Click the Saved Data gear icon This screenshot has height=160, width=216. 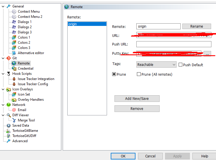9,125
